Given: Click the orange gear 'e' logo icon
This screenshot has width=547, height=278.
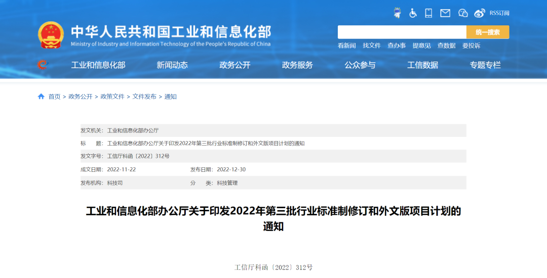Looking at the screenshot, I should coord(43,65).
